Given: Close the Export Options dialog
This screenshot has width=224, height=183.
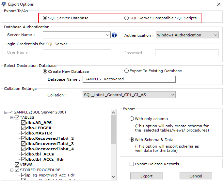Looking at the screenshot, I should tap(218, 4).
